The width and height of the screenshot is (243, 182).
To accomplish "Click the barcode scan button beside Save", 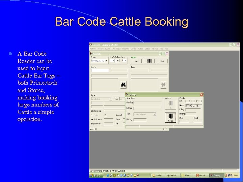I will click(149, 61).
